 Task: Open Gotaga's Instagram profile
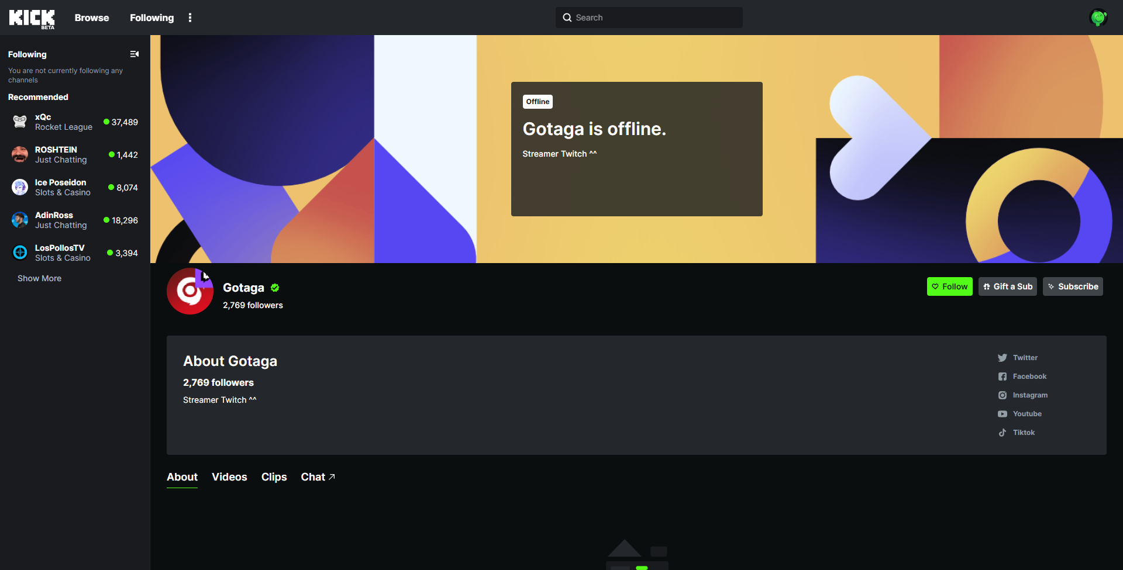[1030, 395]
